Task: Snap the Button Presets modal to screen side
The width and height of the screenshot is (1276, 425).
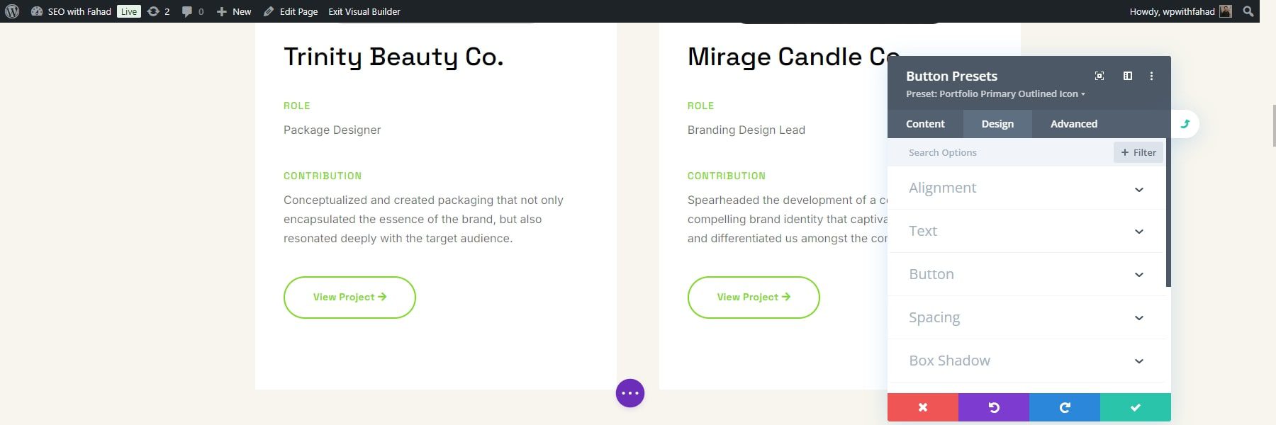Action: 1127,76
